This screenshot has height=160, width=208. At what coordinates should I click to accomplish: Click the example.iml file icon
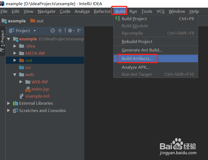(x=22, y=96)
